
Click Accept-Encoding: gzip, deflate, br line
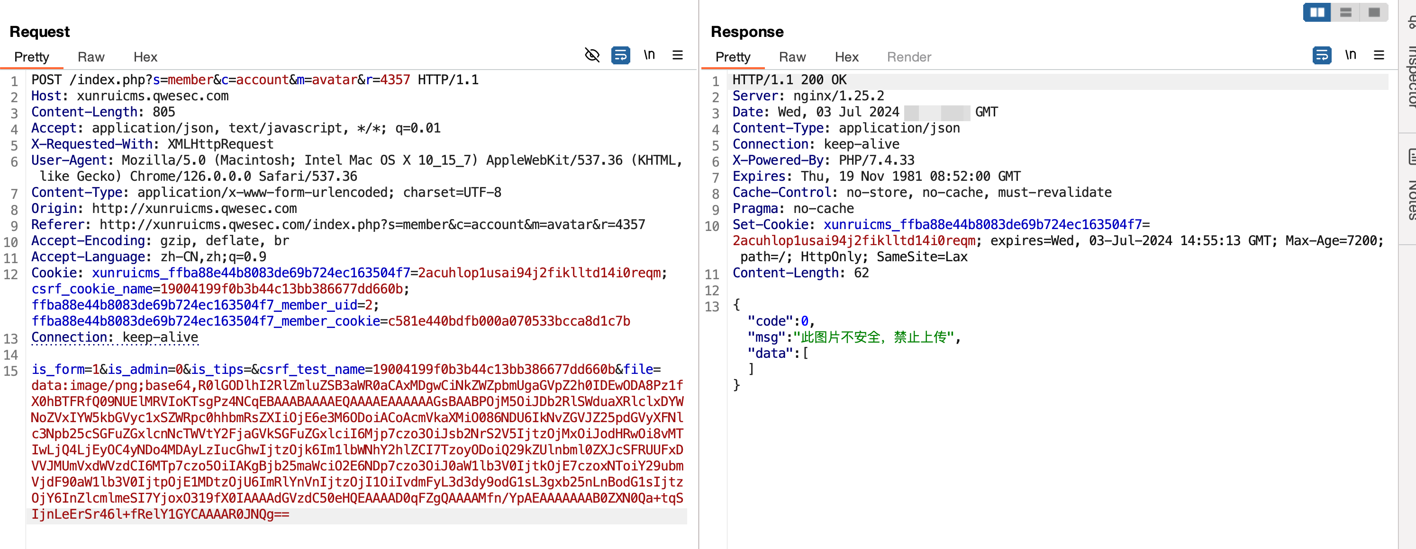click(160, 241)
